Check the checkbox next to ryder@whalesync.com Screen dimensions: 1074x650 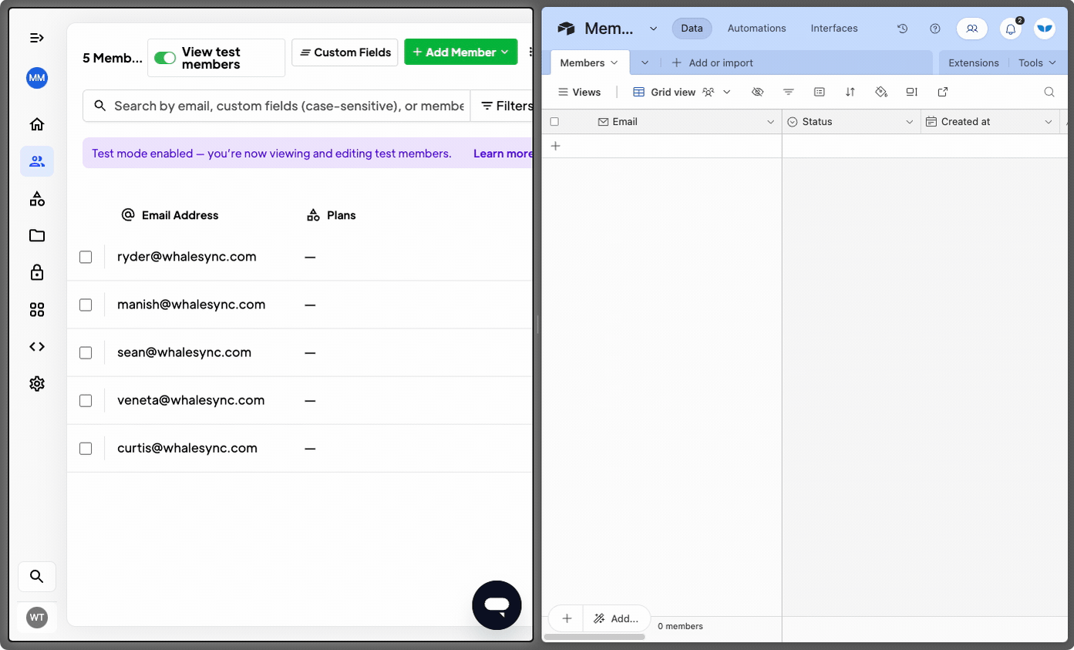(x=86, y=257)
